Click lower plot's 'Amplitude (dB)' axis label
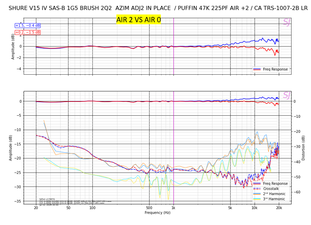Screen dimensions: 311x225 click(10, 148)
